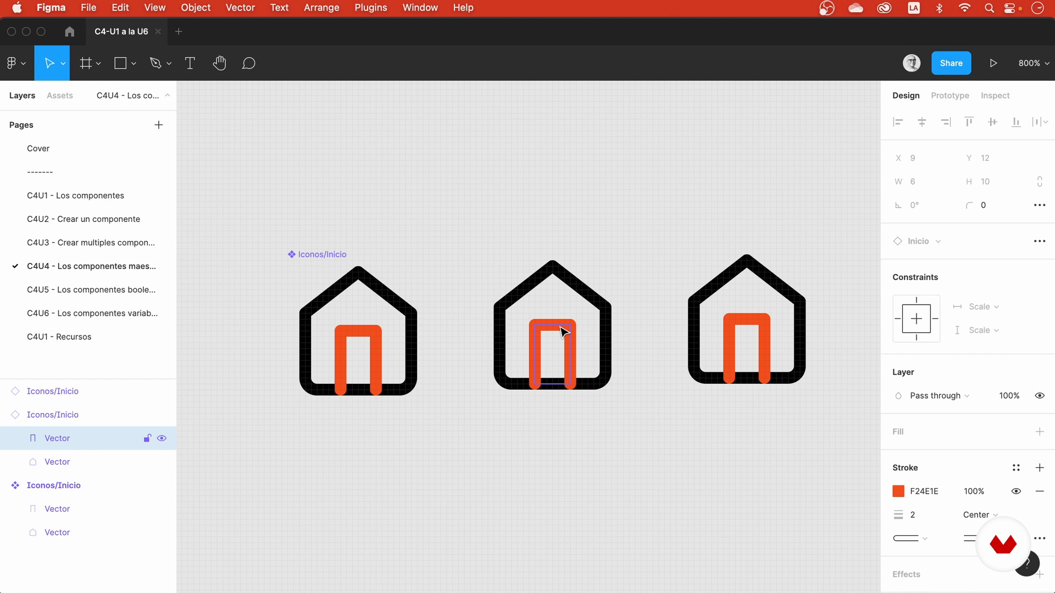Click the layer opacity 100% field
1055x593 pixels.
(x=1009, y=395)
